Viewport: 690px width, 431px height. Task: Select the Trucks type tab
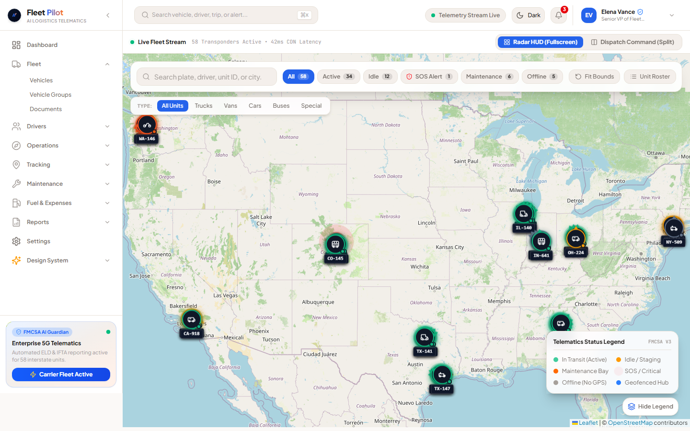[x=204, y=106]
